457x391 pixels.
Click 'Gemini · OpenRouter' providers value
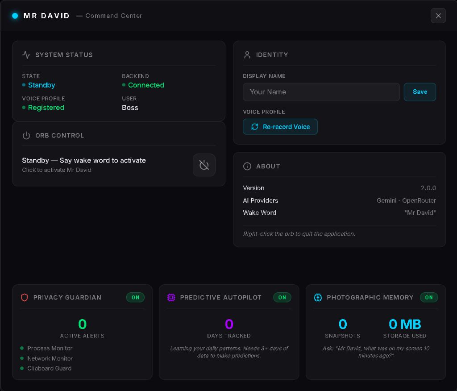click(x=406, y=200)
